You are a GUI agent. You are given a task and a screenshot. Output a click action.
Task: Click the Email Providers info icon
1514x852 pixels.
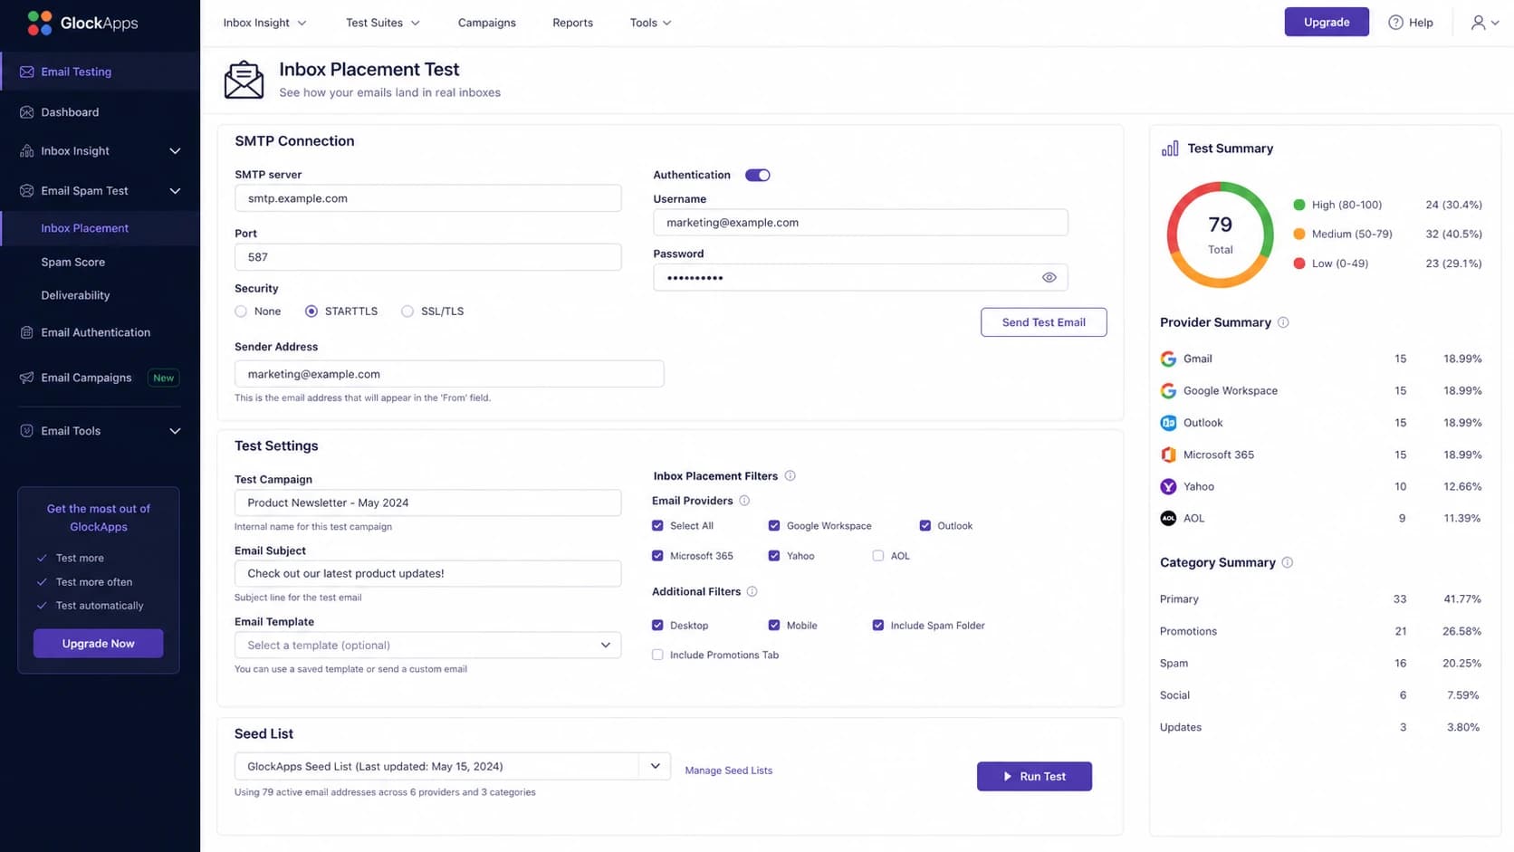(x=744, y=501)
